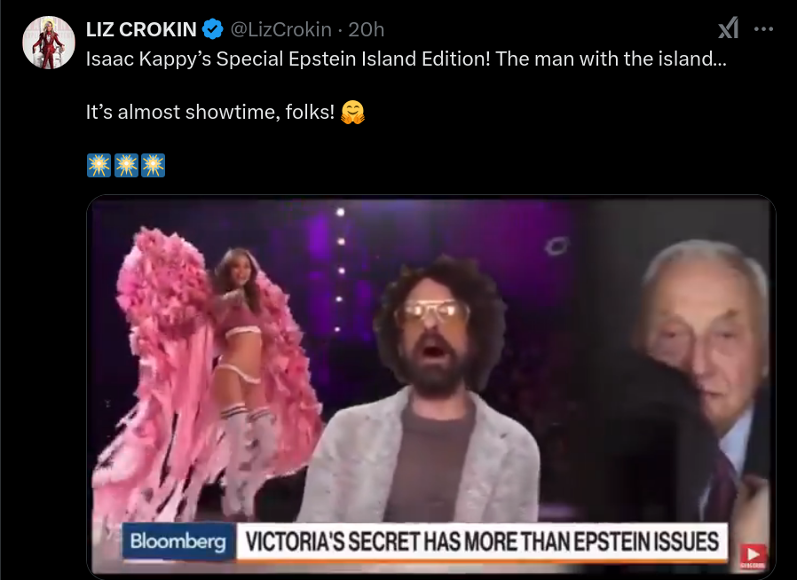Screen dimensions: 797x580
Task: Click the middle sun emoji
Action: click(x=126, y=166)
